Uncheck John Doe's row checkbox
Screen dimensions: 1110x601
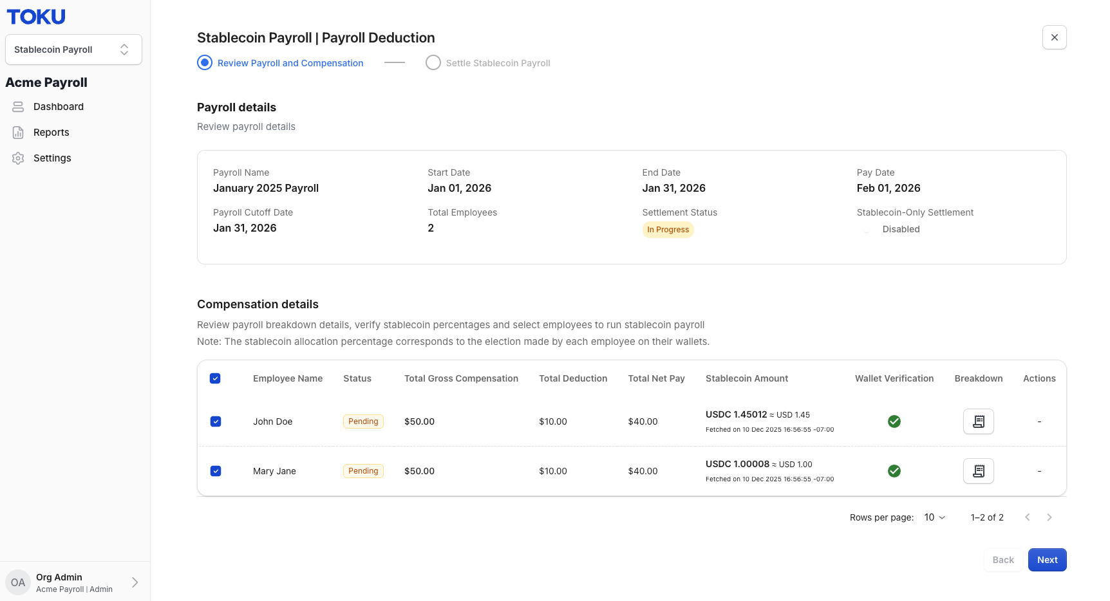click(216, 421)
